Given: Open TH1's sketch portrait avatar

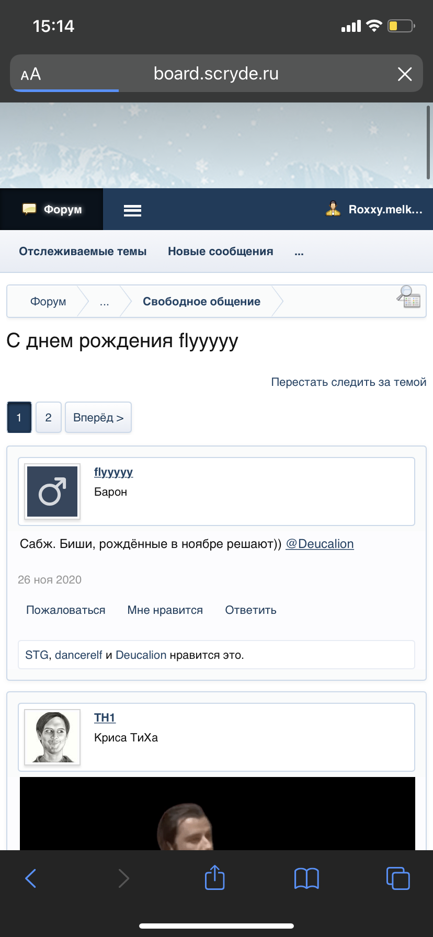Looking at the screenshot, I should point(52,737).
